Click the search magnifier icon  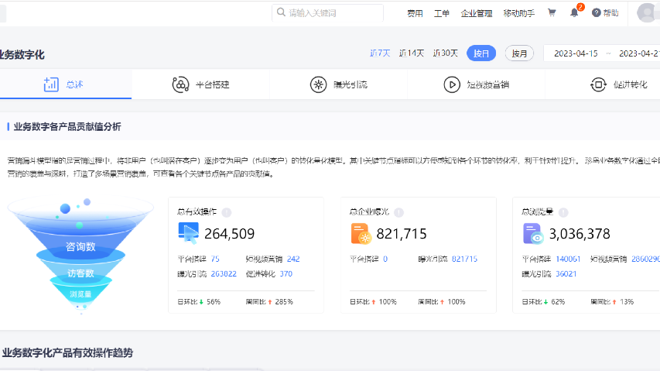pyautogui.click(x=281, y=12)
